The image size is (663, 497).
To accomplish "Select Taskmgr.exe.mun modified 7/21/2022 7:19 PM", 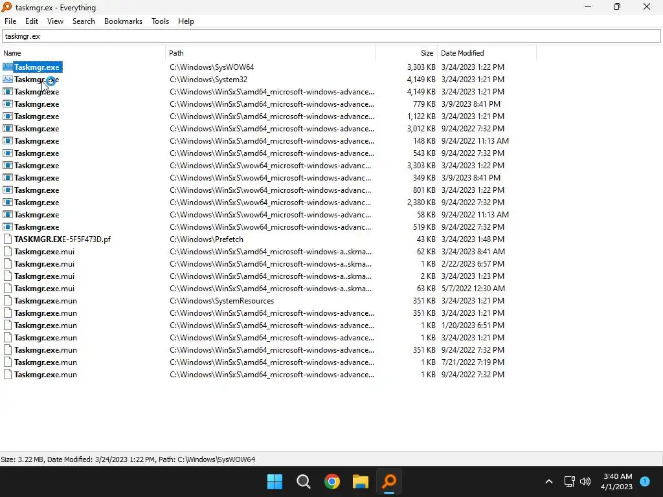I will (x=45, y=362).
